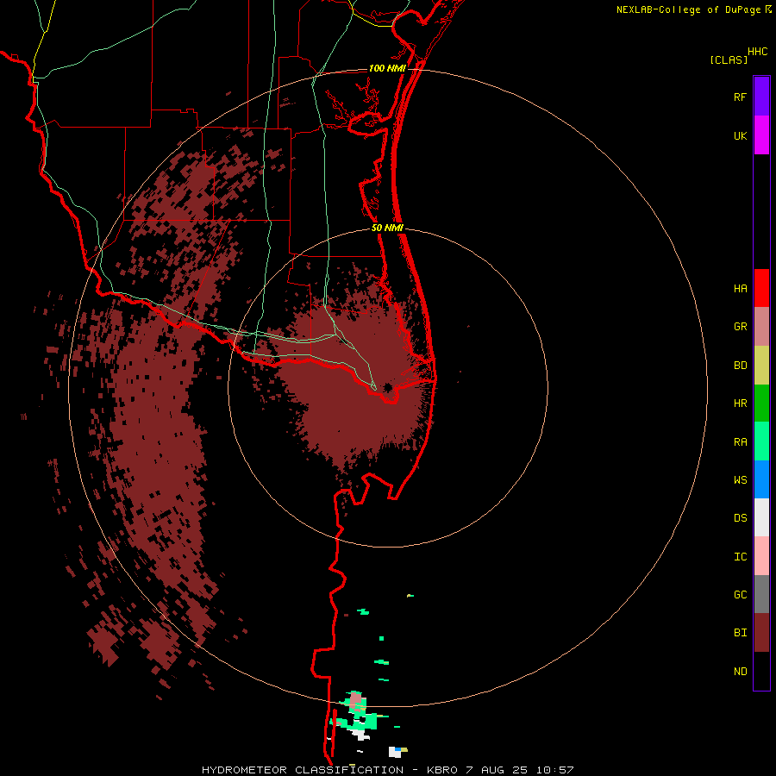Image resolution: width=776 pixels, height=776 pixels.
Task: Click the HA red legend swatch
Action: click(761, 288)
